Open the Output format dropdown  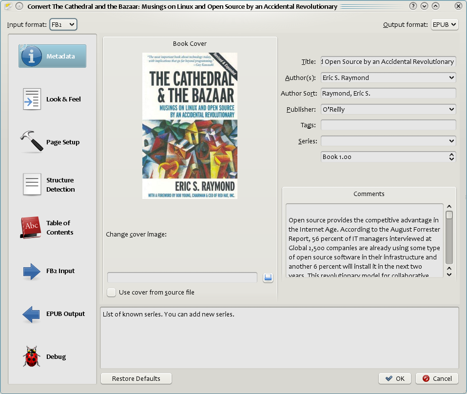click(444, 24)
